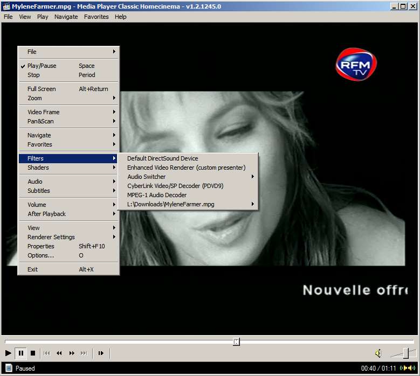Mute audio using the speaker icon
420x376 pixels.
coord(378,353)
